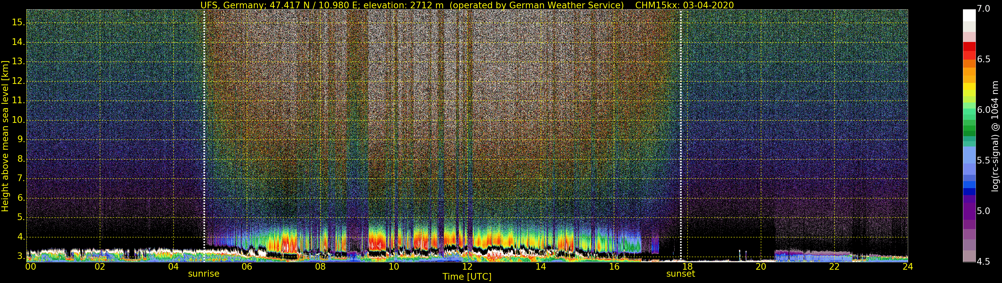Click the 'Time [UTC]' axis title
This screenshot has height=283, width=1002.
(467, 277)
